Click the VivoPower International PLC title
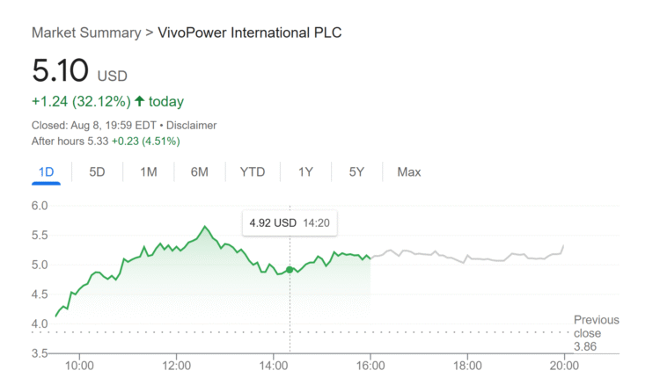Screen dimensions: 660x378 click(x=249, y=33)
